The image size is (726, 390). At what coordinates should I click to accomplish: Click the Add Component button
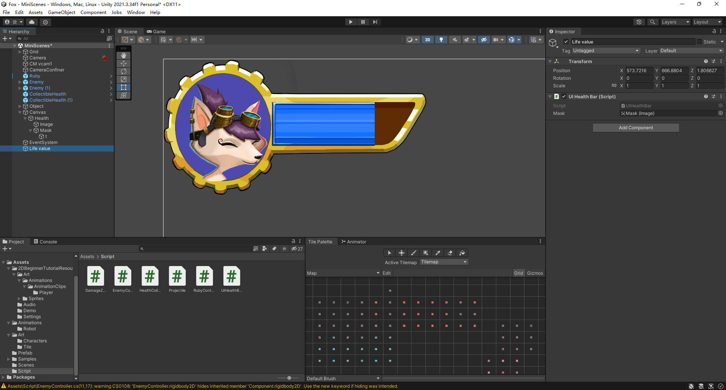pos(636,128)
